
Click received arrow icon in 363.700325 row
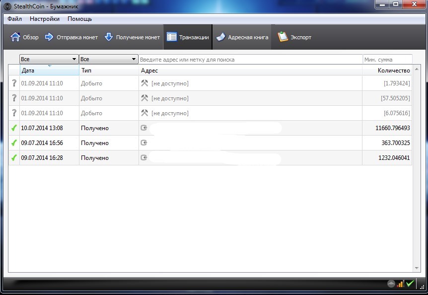pyautogui.click(x=144, y=143)
